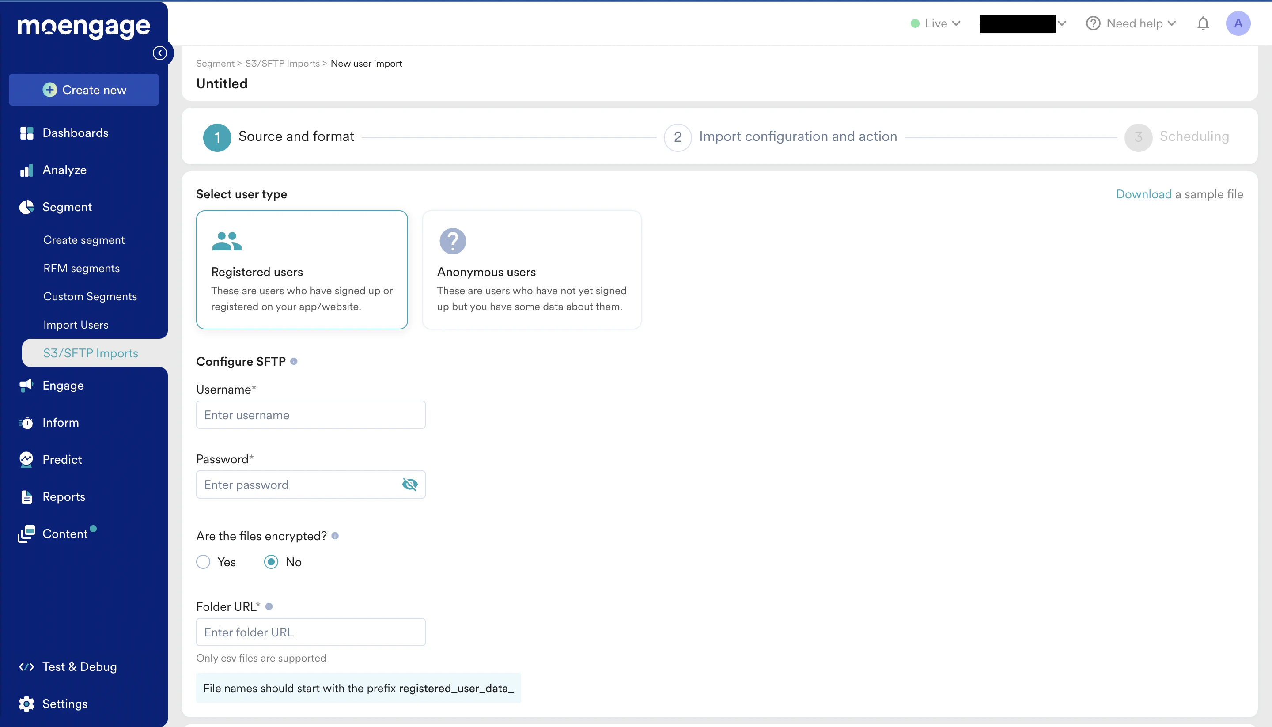This screenshot has width=1272, height=727.
Task: Click Download a sample file link
Action: coord(1143,194)
